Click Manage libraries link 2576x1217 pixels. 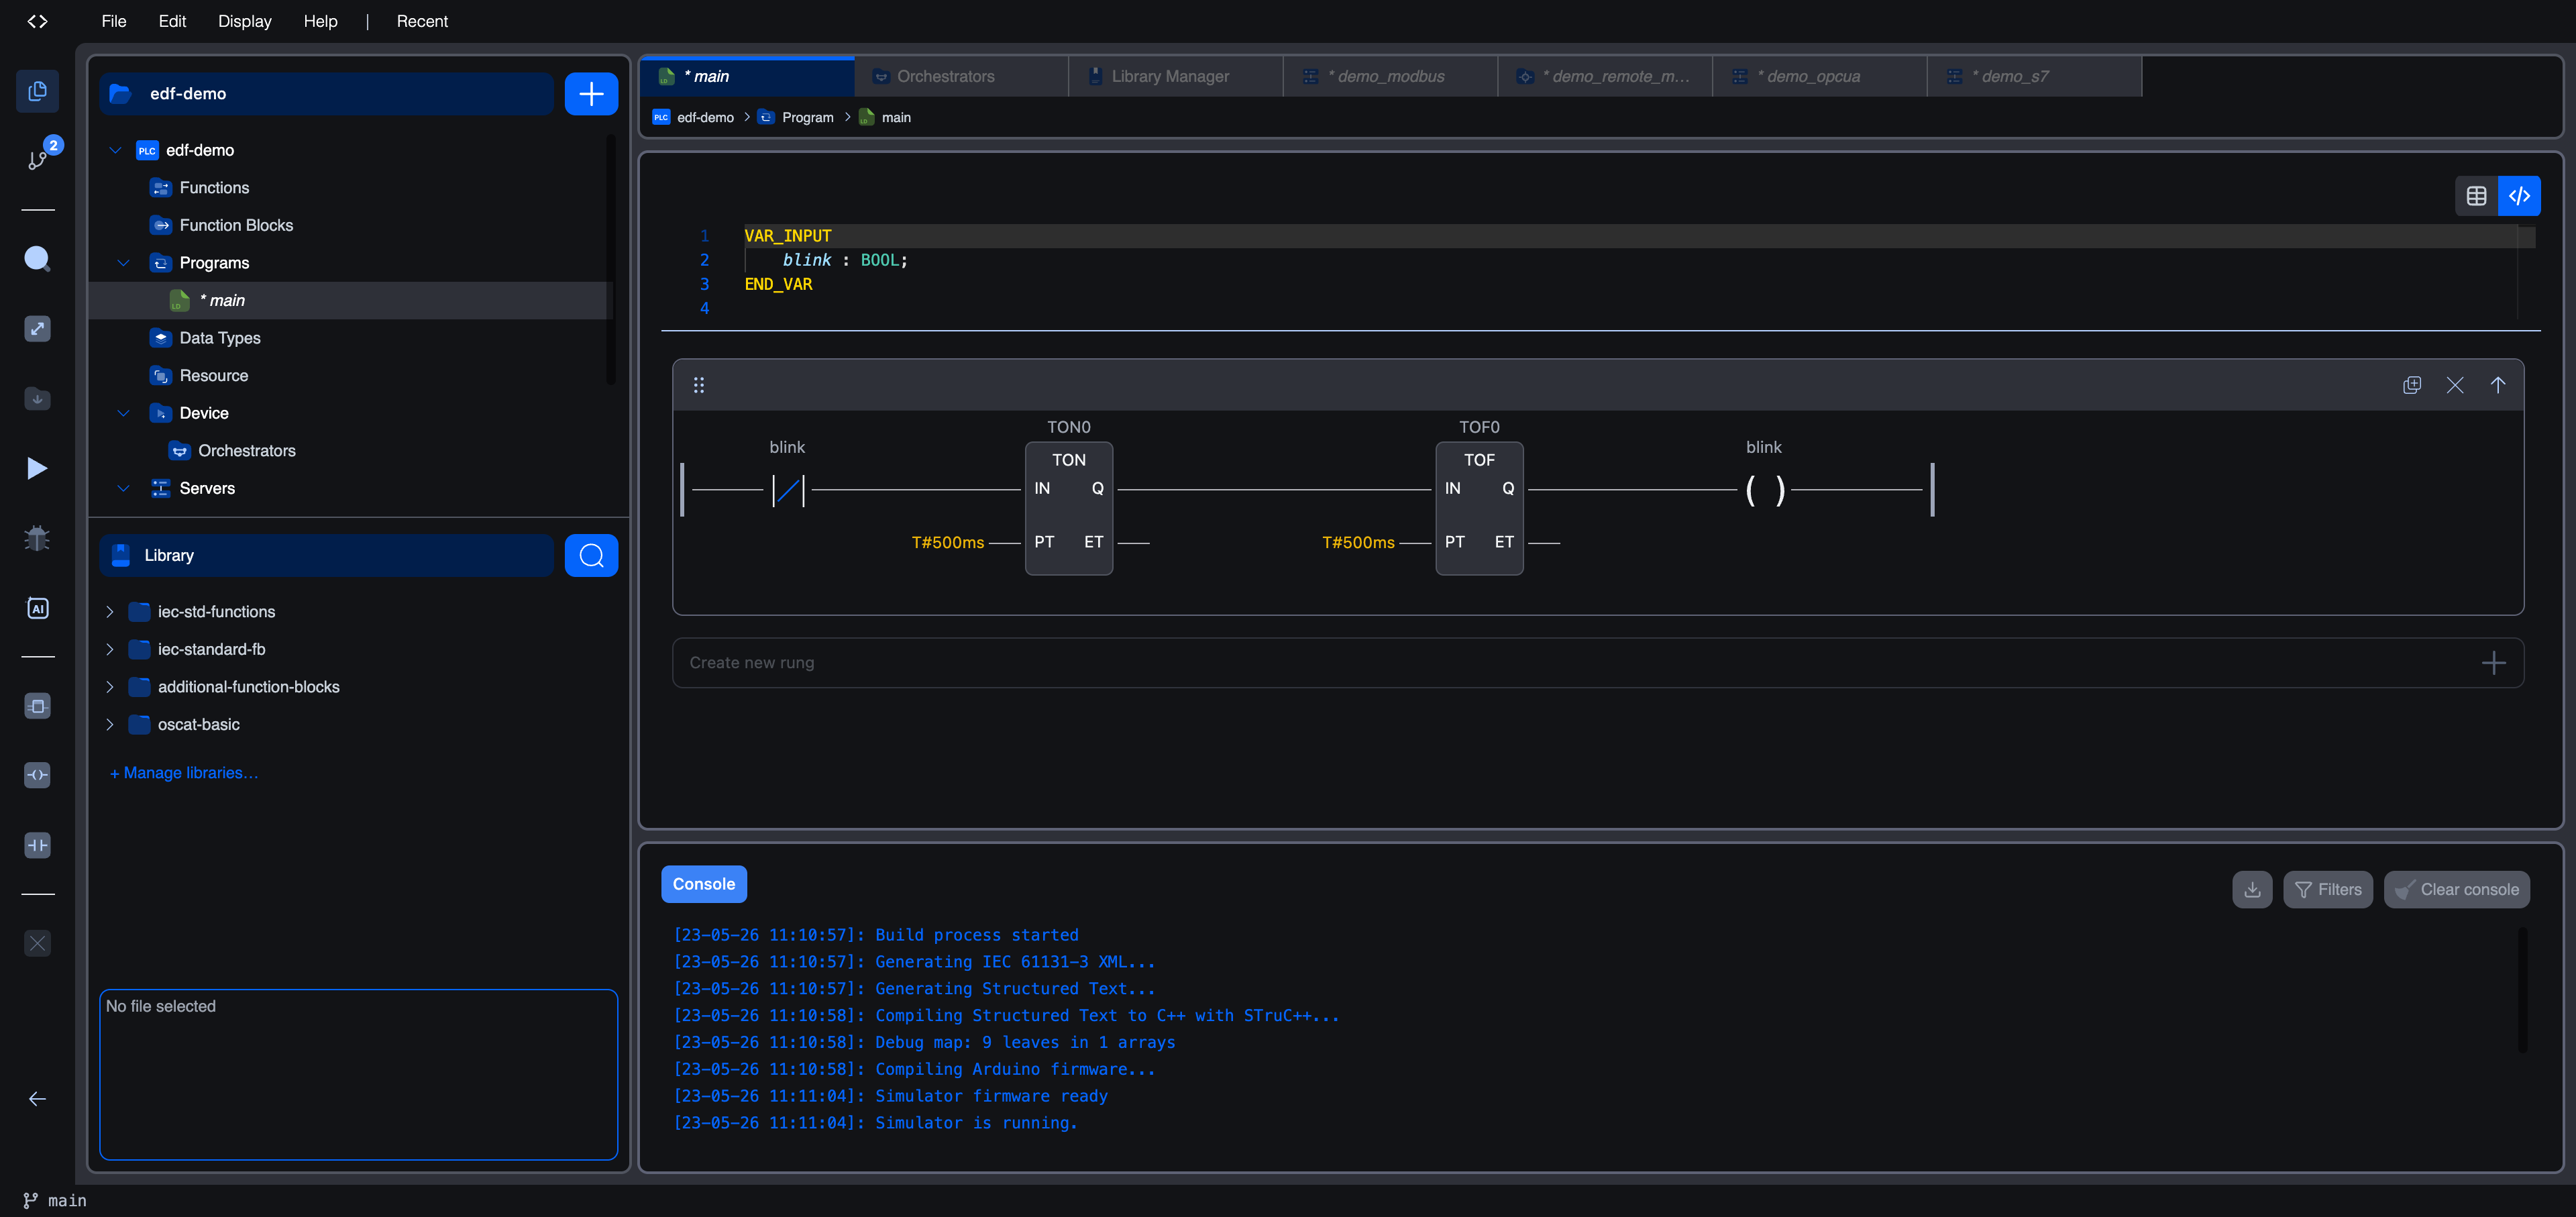point(184,773)
